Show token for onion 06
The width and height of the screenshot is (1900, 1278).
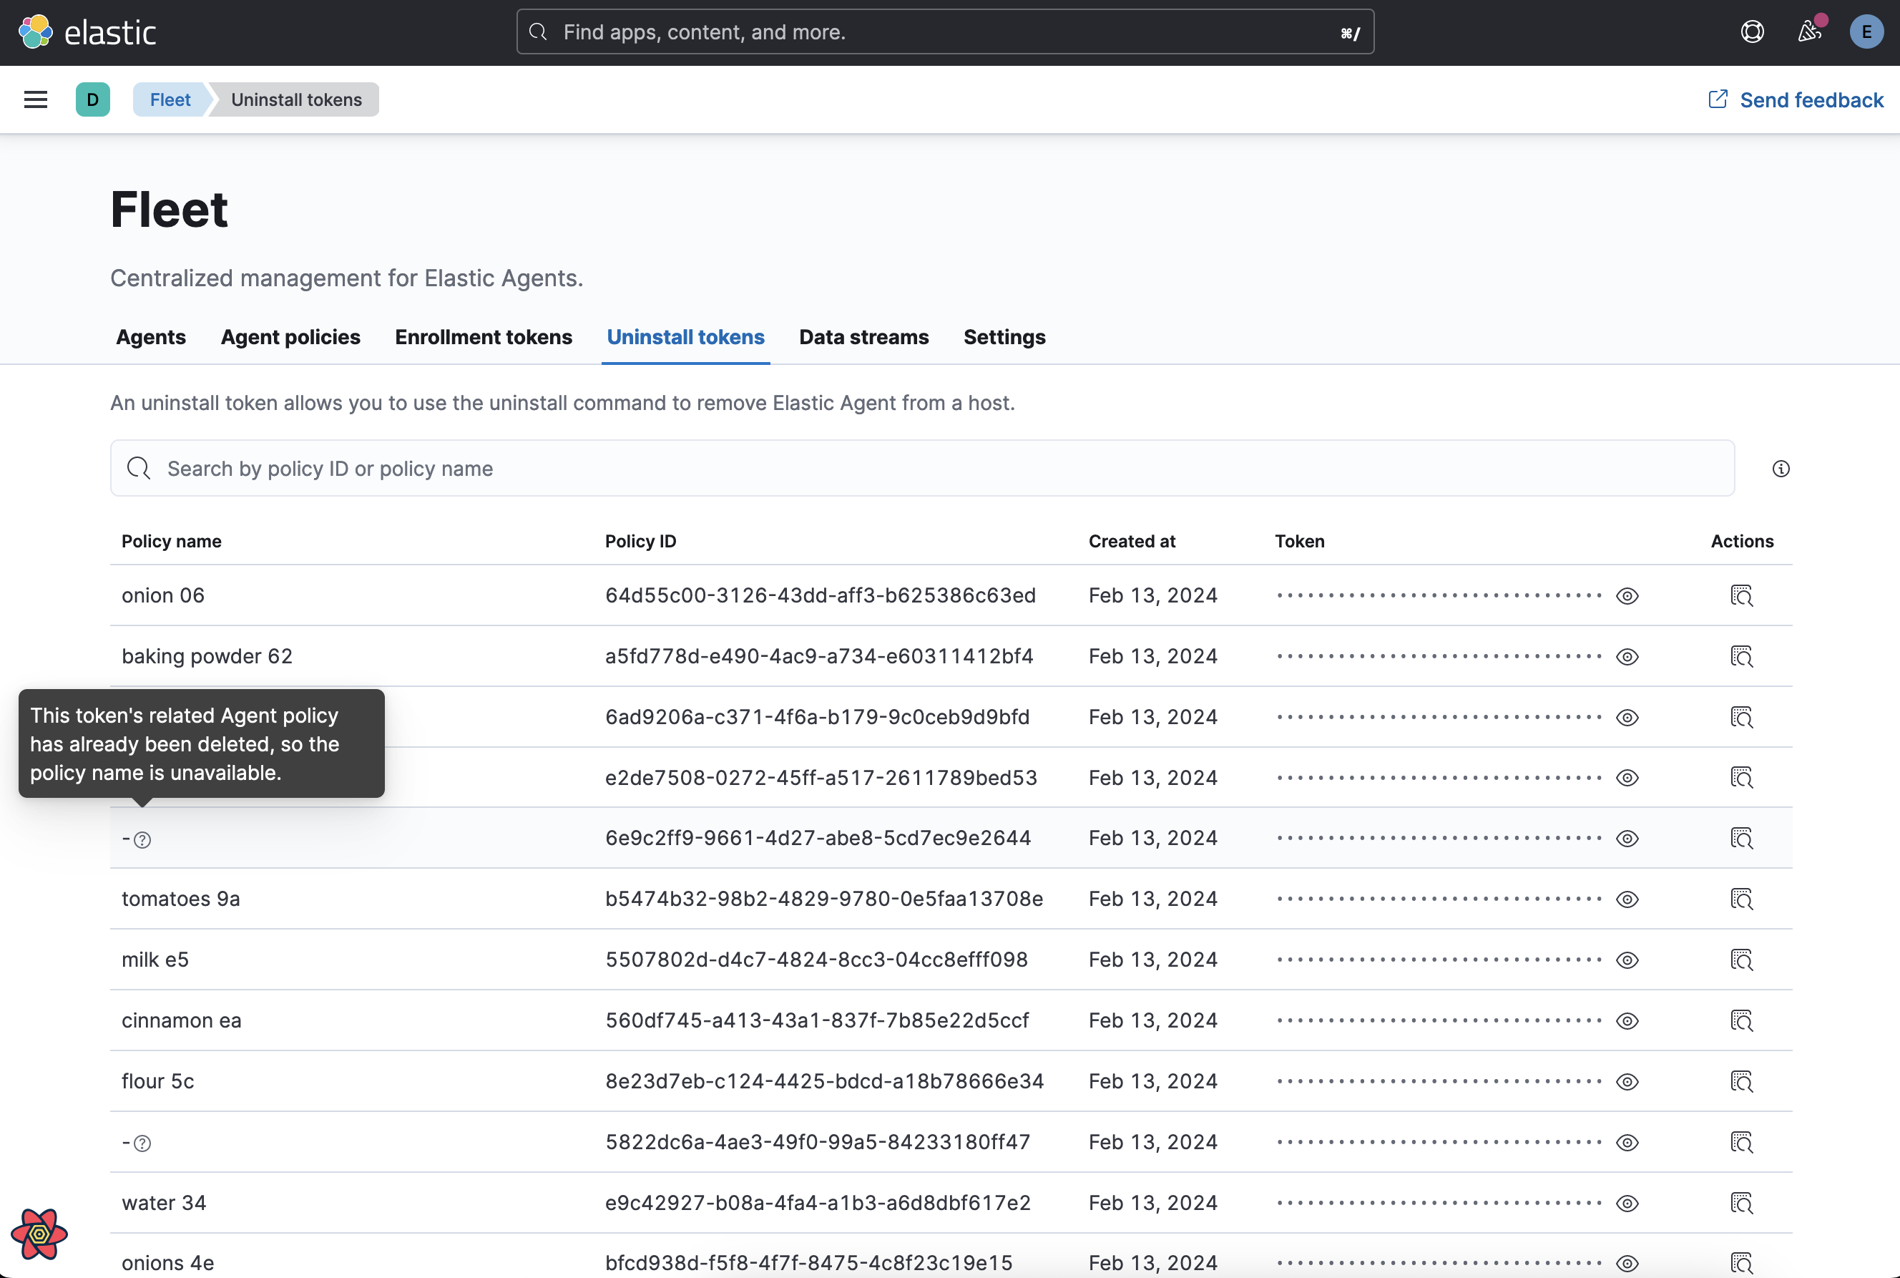coord(1627,596)
